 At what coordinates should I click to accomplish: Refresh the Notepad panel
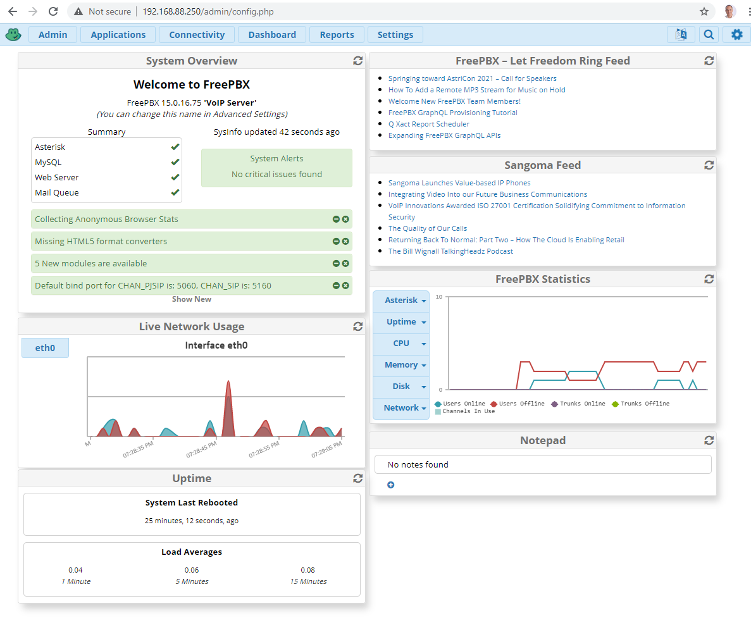709,440
